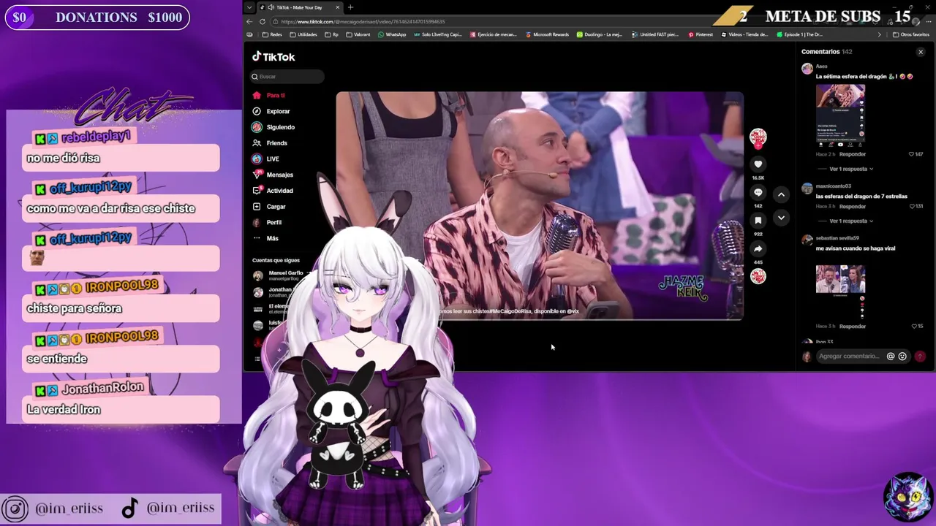936x526 pixels.
Task: Reply to Aaes's comment
Action: tap(853, 154)
